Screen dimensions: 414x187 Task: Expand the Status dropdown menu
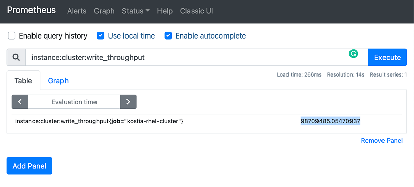(x=136, y=11)
